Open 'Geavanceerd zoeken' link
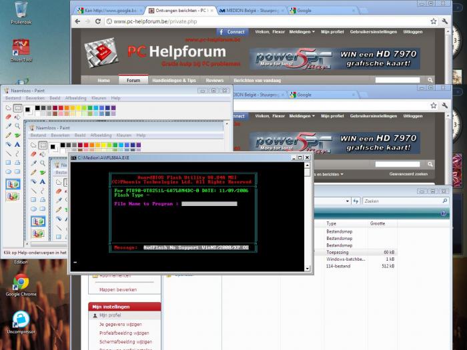 point(408,174)
